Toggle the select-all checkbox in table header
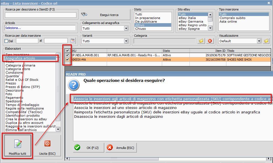The width and height of the screenshot is (273, 163). [x=67, y=51]
